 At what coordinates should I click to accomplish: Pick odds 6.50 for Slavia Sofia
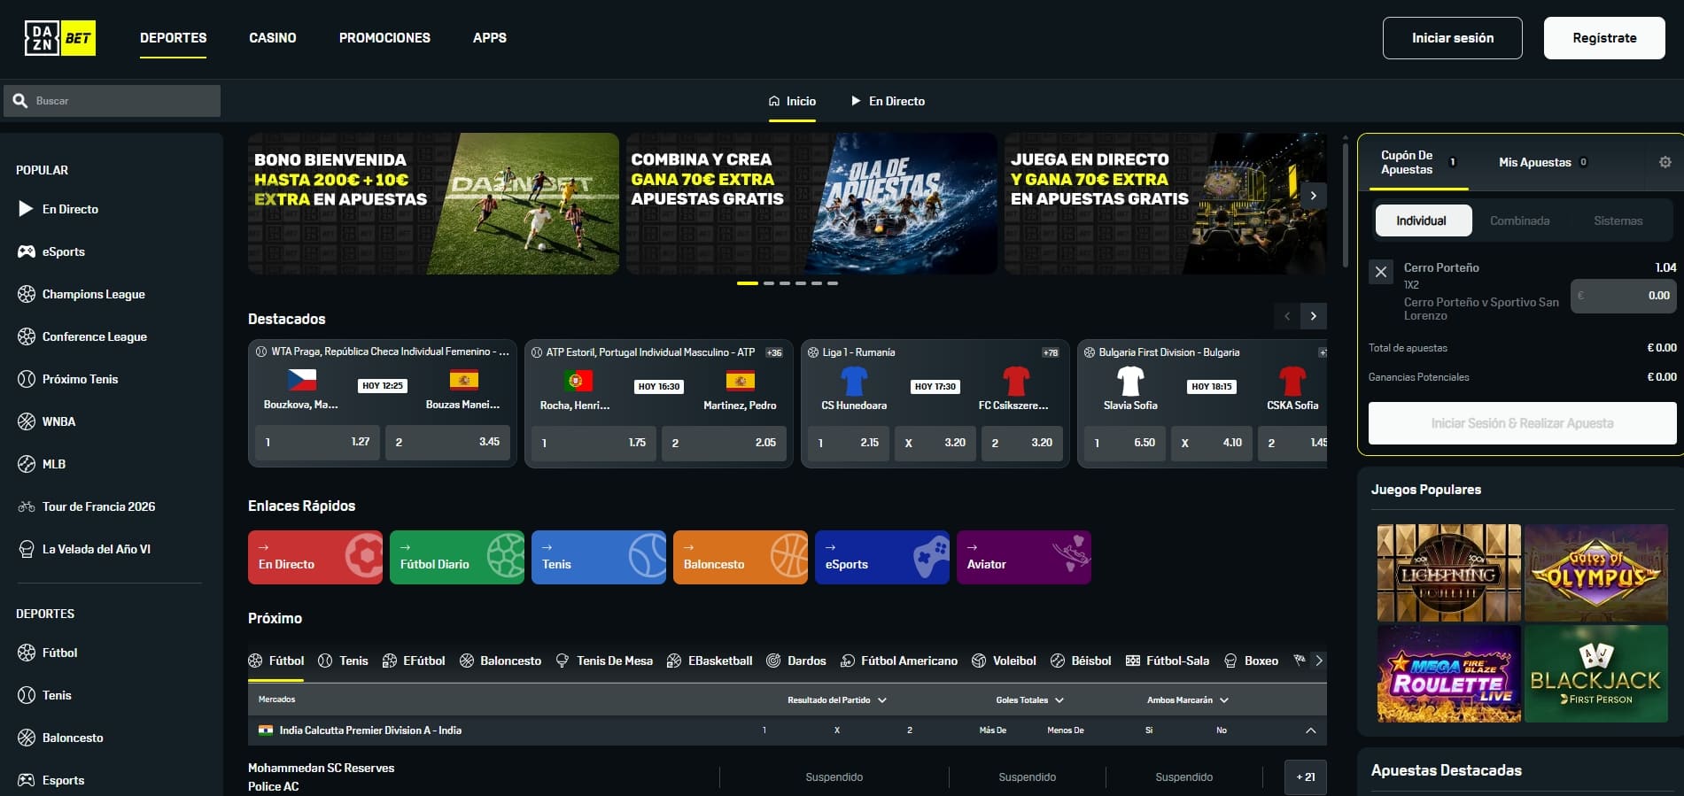click(1124, 443)
